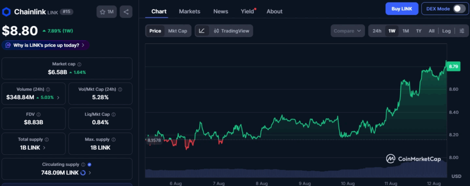This screenshot has height=186, width=470.
Task: Open the Compare dropdown
Action: (x=348, y=31)
